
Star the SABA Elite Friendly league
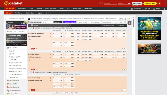(31, 72)
